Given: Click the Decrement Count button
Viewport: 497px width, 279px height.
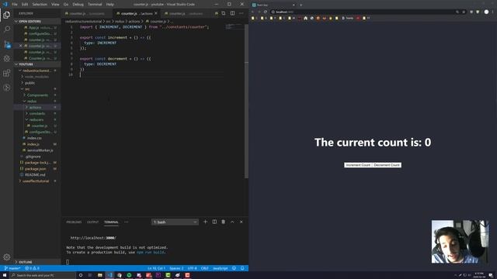Looking at the screenshot, I should point(387,165).
